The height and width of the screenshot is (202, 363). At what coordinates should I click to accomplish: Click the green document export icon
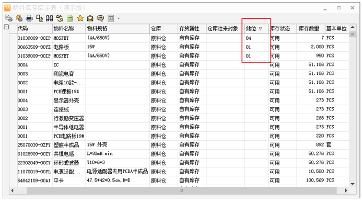[69, 18]
